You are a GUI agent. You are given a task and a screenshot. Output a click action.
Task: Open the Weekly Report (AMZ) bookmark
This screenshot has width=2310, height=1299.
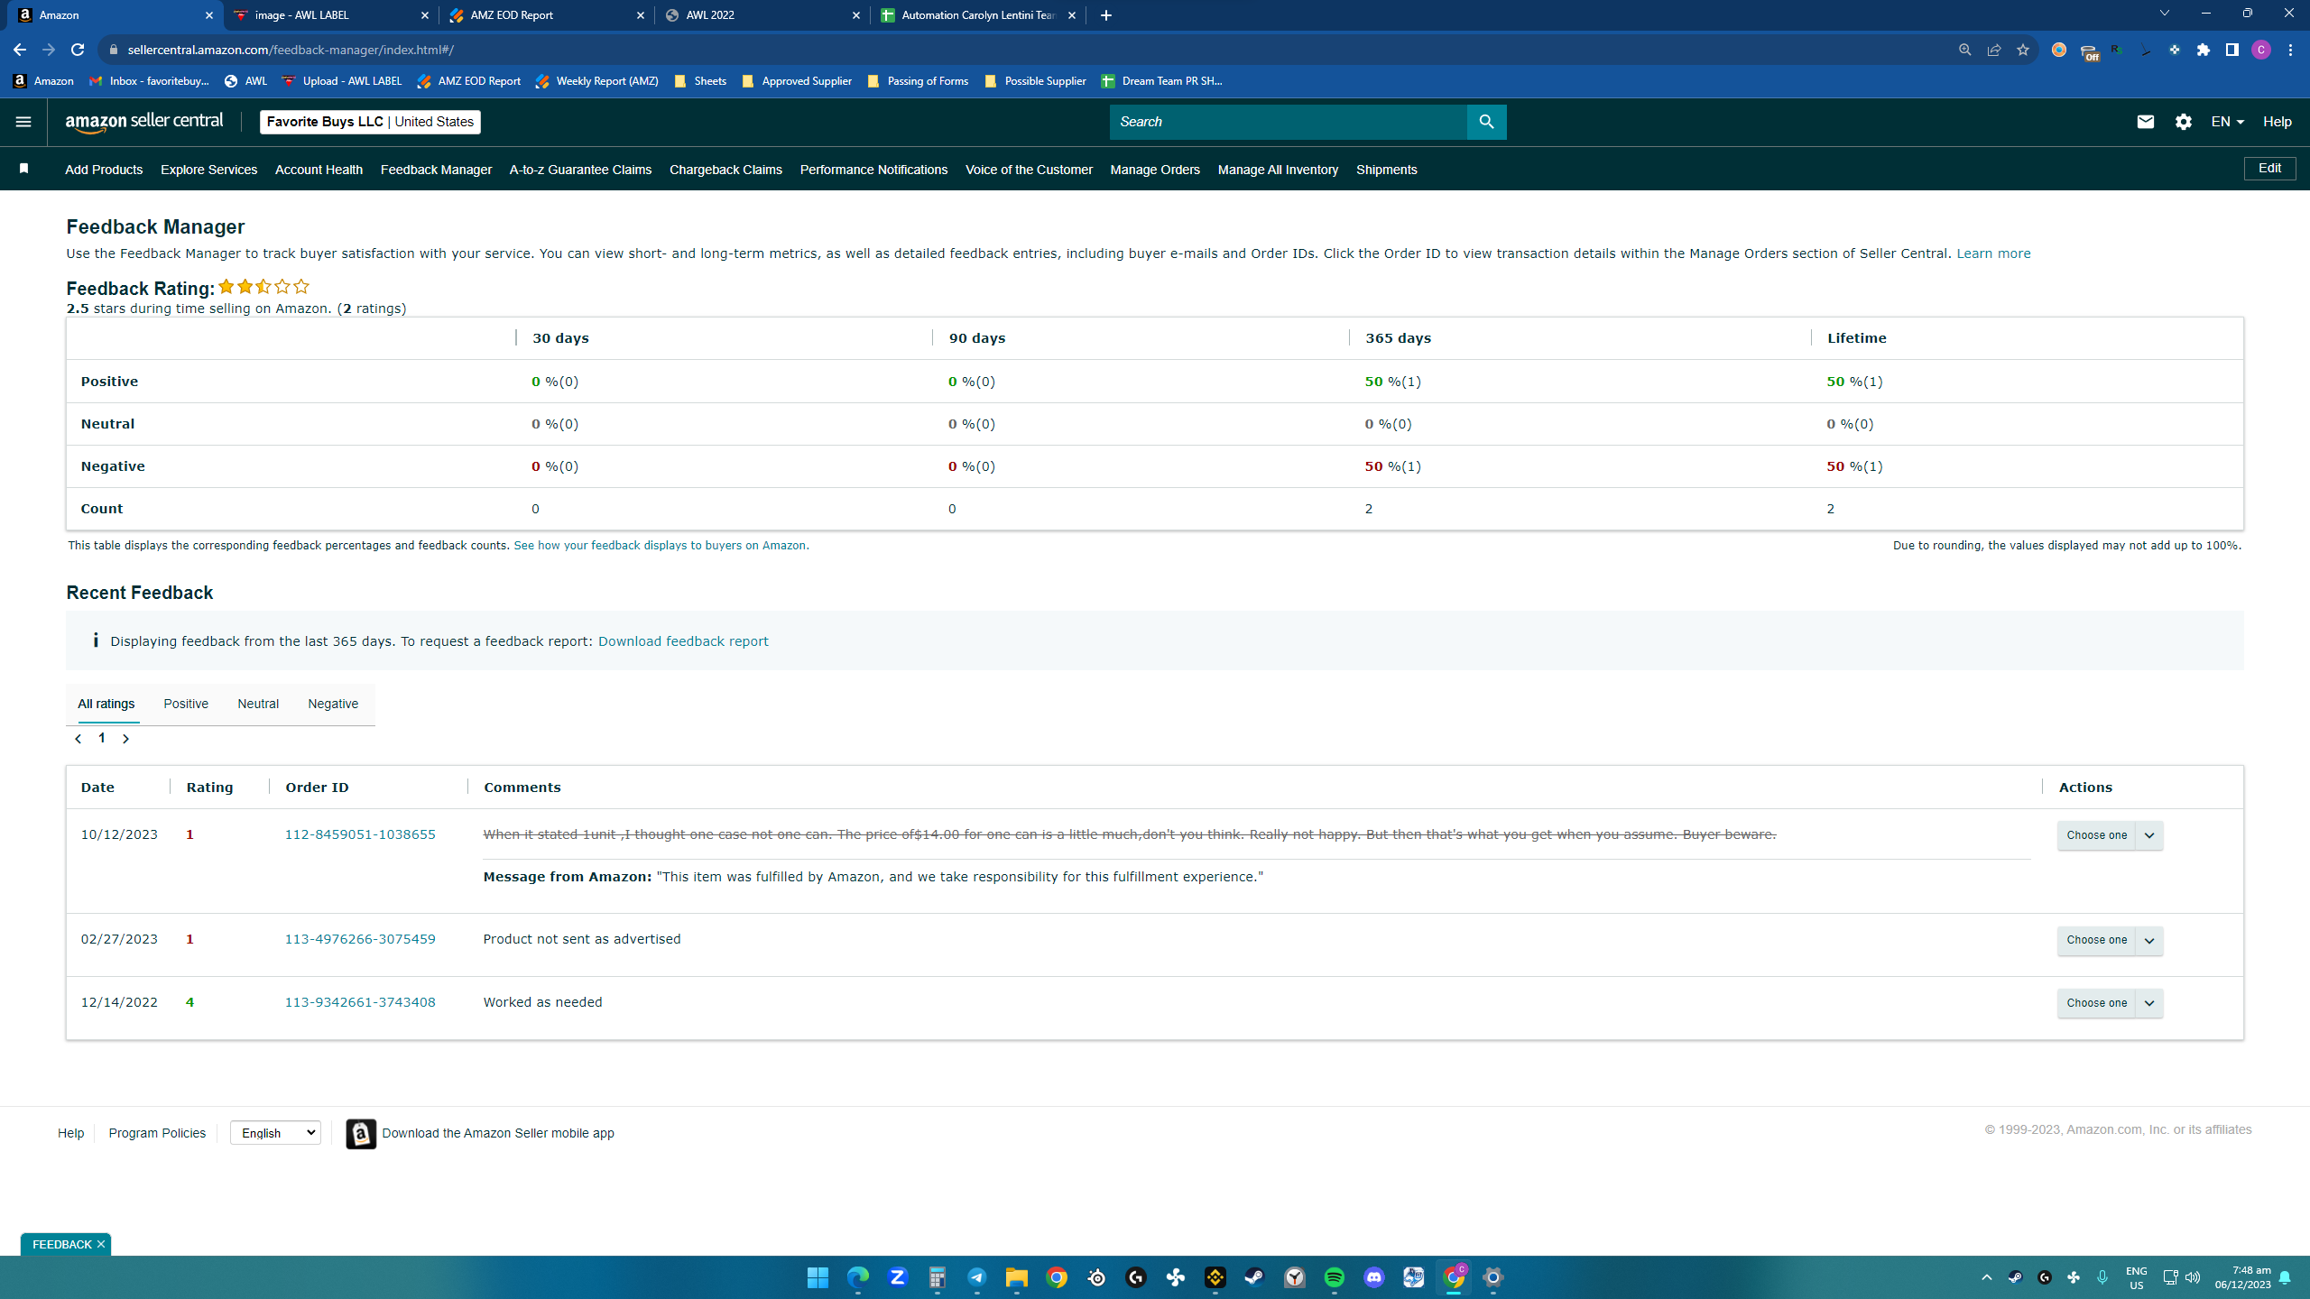tap(597, 81)
